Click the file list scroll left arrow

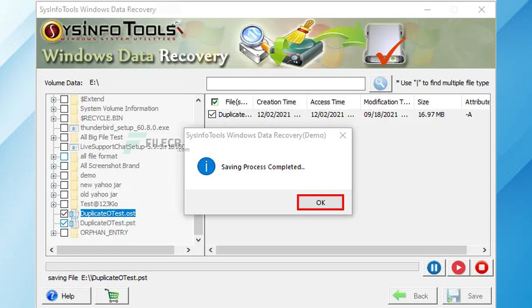tap(211, 250)
